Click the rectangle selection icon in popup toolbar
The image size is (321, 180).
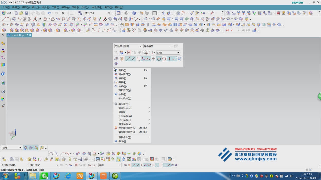point(151,53)
